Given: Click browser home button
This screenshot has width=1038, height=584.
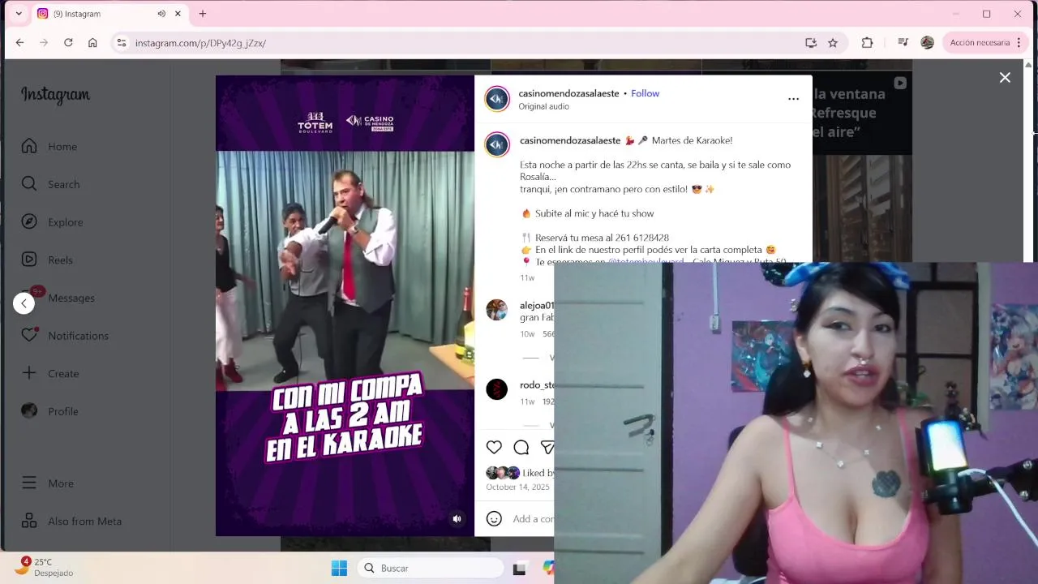Looking at the screenshot, I should 92,43.
